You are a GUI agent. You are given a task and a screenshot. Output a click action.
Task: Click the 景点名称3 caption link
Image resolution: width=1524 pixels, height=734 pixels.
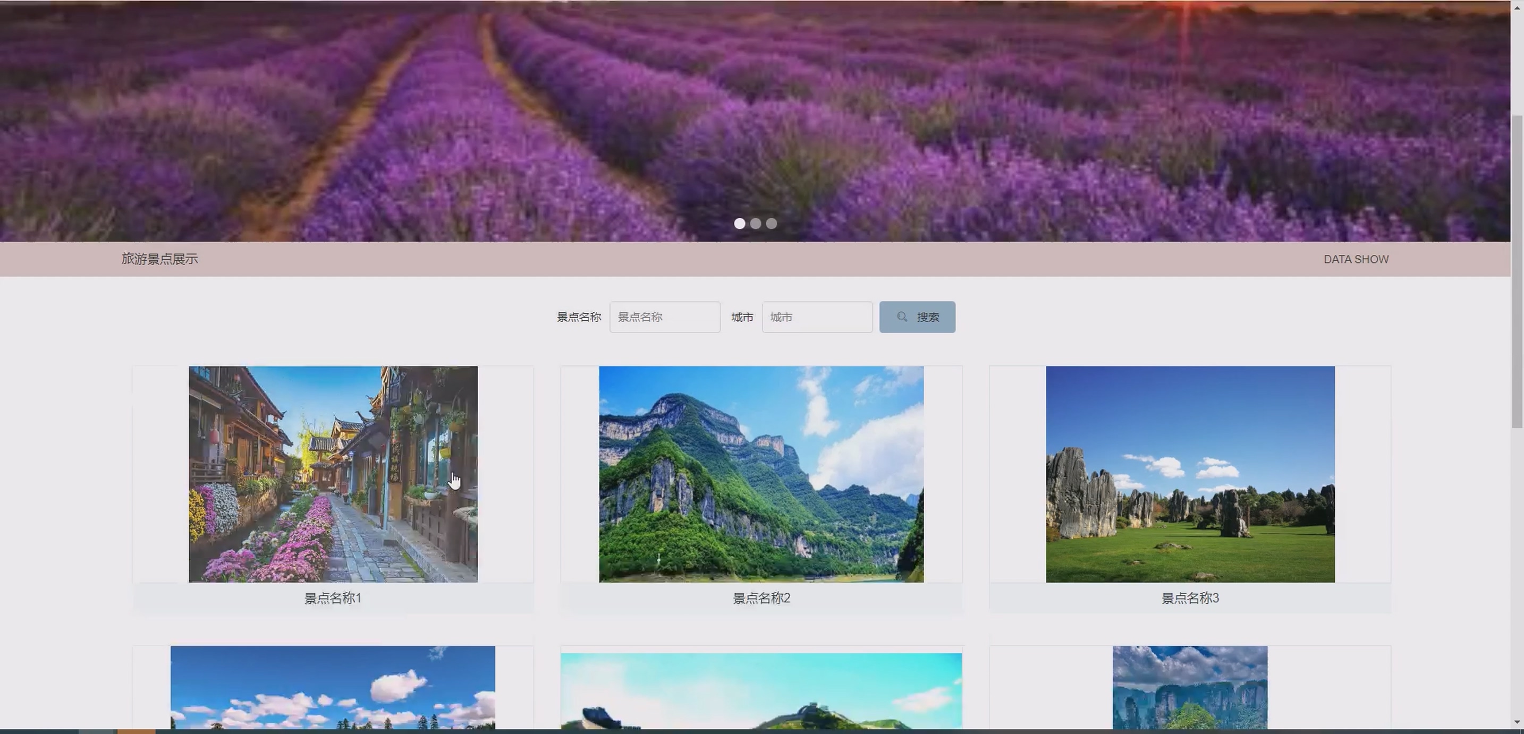pos(1190,598)
